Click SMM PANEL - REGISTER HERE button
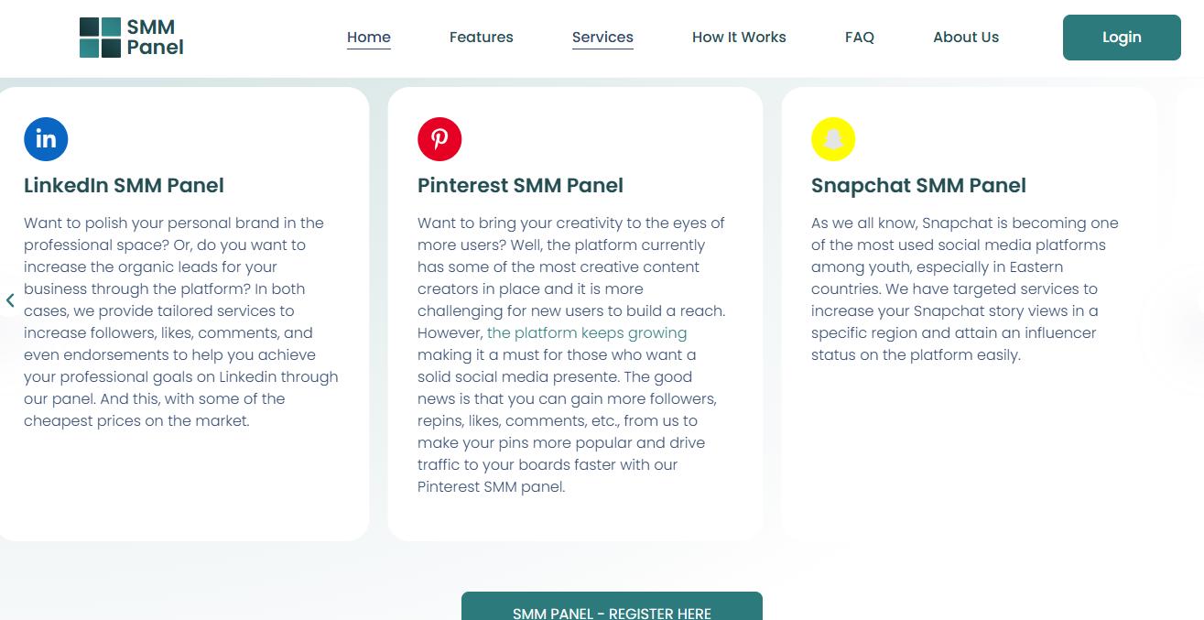Image resolution: width=1204 pixels, height=620 pixels. (x=612, y=610)
